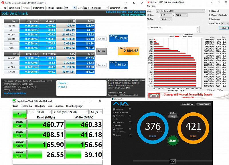
Task: Click the AJA Codec Type film icon
Action: 114,122
